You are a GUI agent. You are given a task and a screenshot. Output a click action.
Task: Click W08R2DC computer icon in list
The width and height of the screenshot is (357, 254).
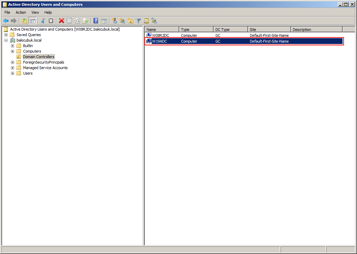click(x=149, y=35)
